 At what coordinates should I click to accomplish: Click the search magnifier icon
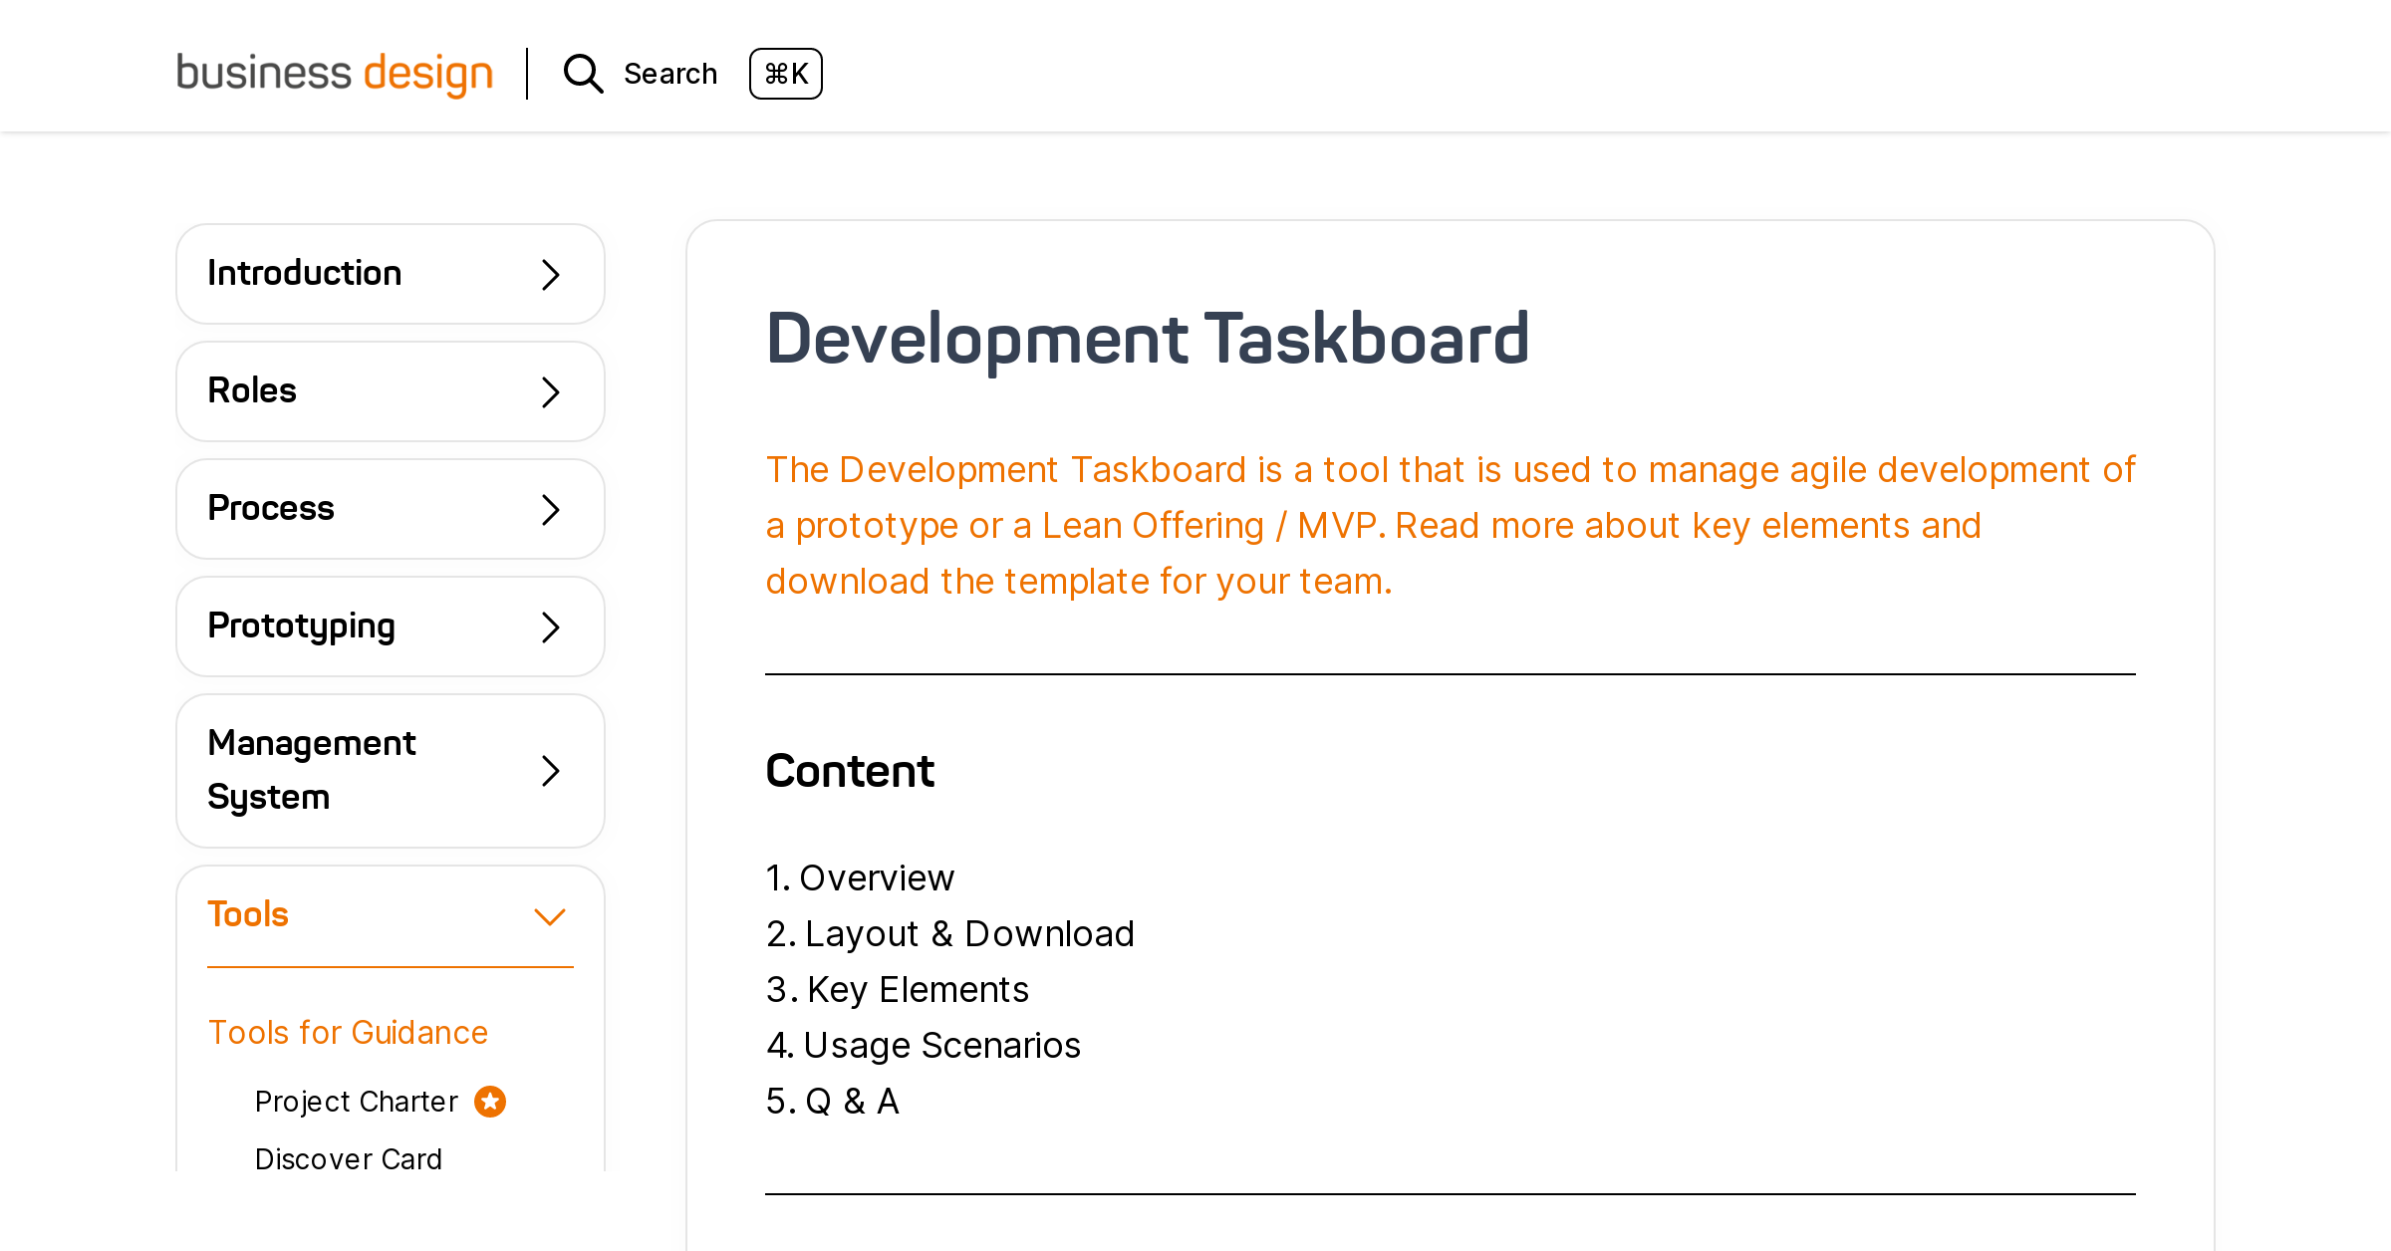coord(583,74)
